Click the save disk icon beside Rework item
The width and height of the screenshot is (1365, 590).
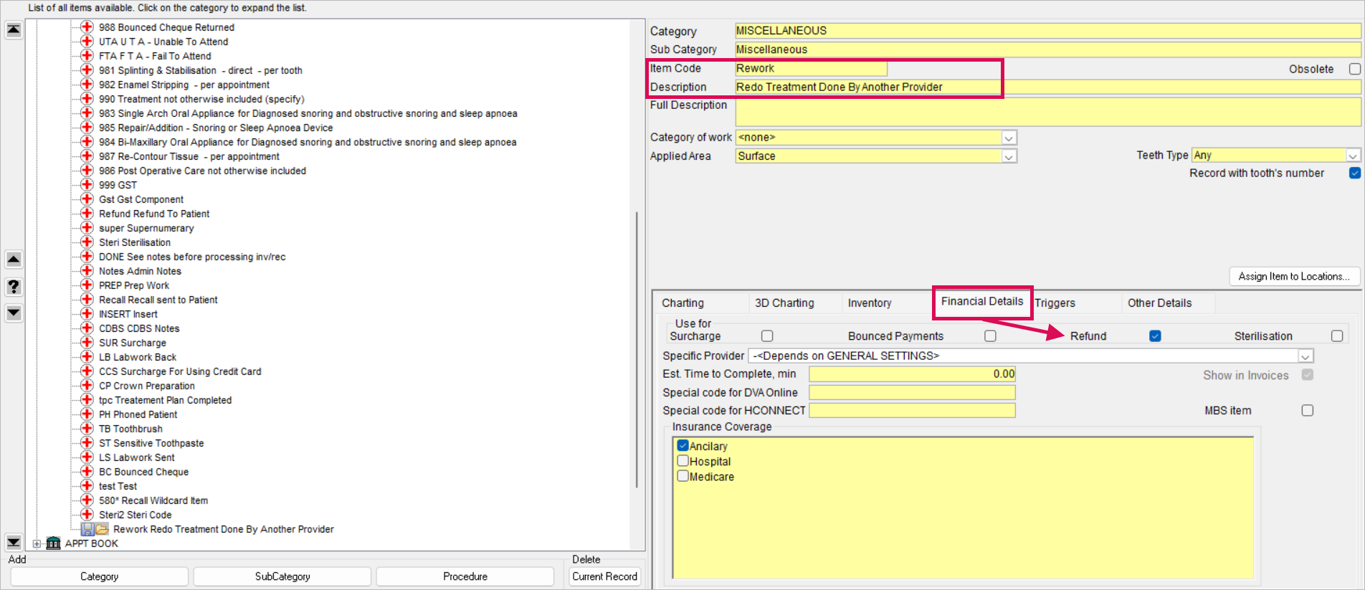point(87,529)
